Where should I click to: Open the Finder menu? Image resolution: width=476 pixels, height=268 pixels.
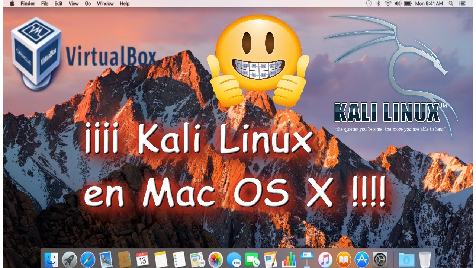28,3
